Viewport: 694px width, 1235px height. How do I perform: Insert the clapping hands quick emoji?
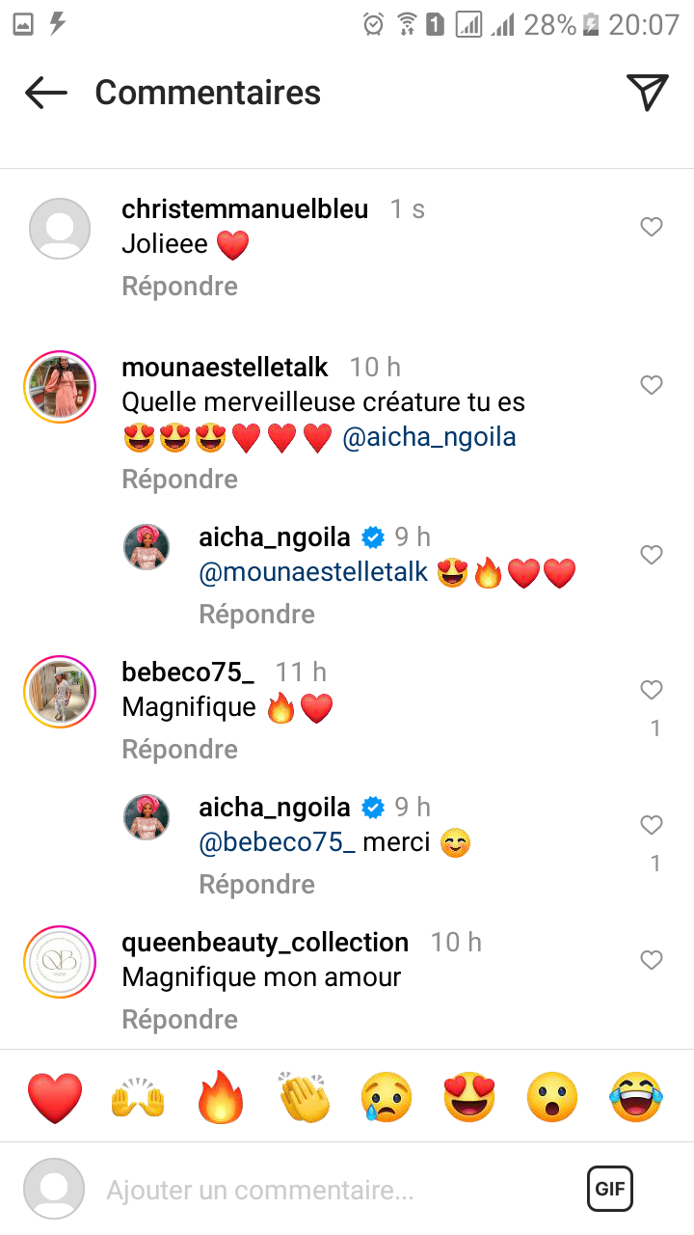point(305,1097)
